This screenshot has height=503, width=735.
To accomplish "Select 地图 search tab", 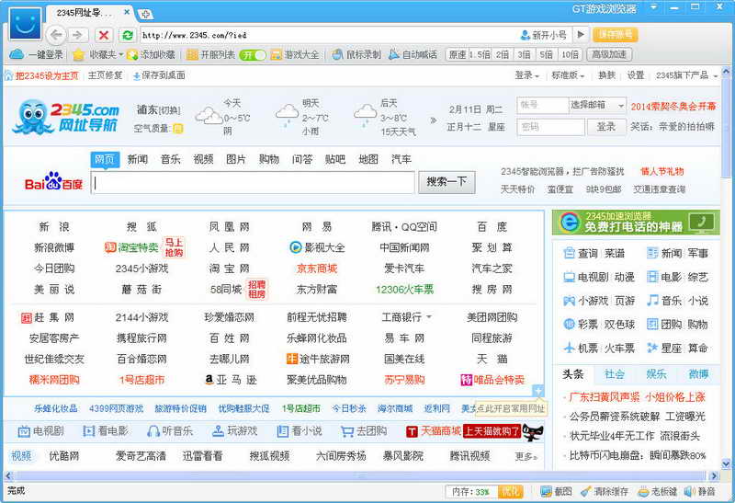I will coord(368,159).
